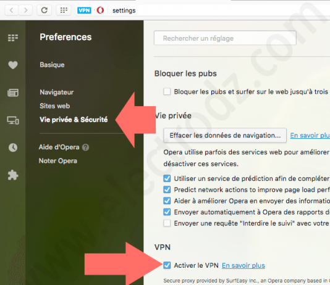330x285 pixels.
Task: Go back with the back arrow
Action: pos(12,10)
